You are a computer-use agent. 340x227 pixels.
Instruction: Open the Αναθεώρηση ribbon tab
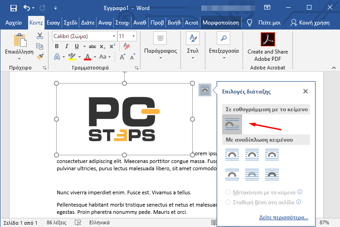(x=140, y=23)
